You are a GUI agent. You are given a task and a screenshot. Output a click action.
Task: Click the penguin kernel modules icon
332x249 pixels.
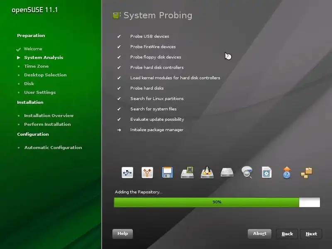[x=207, y=172]
